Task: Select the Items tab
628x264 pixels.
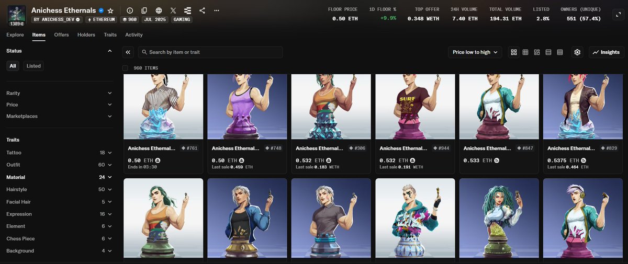Action: click(x=39, y=35)
